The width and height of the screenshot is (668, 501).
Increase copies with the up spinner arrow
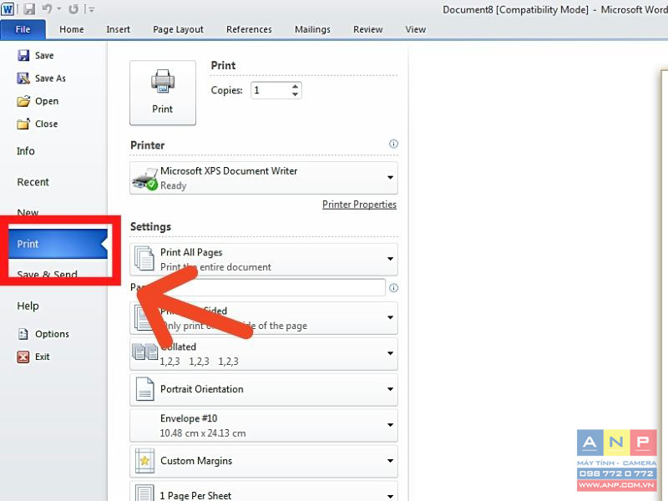point(296,87)
